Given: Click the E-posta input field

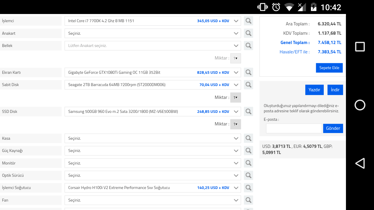Looking at the screenshot, I should (294, 128).
